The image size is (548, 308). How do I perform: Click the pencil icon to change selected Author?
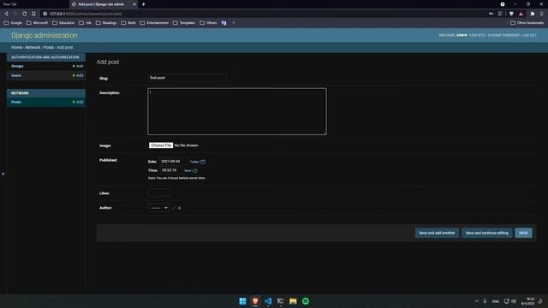tap(174, 208)
